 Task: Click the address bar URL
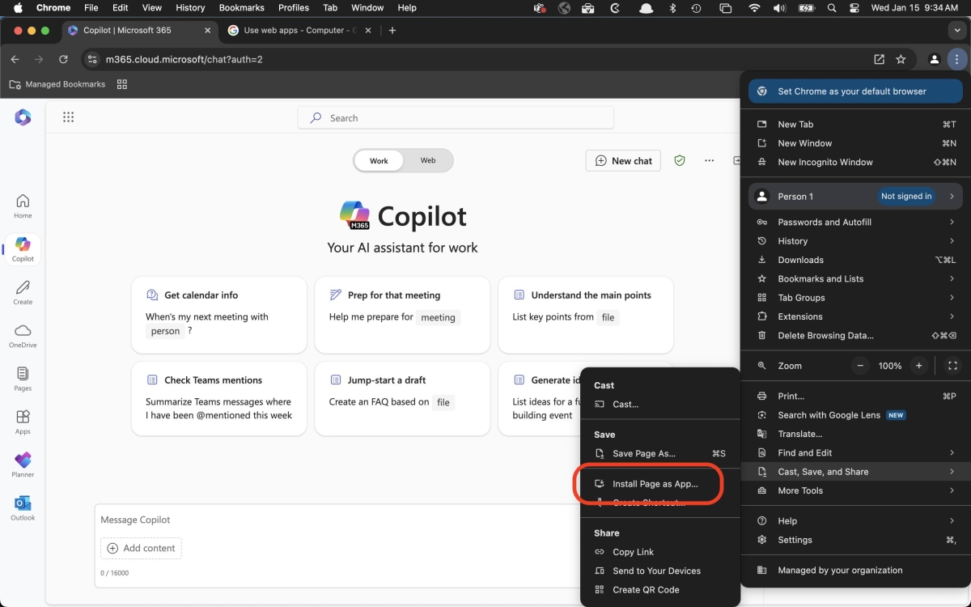click(x=184, y=59)
